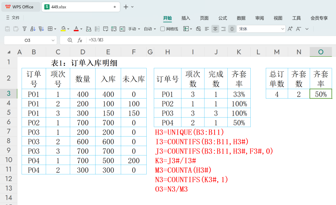Switch to the 公式 ribbon tab
Viewport: 336px width, 205px height.
[x=223, y=18]
